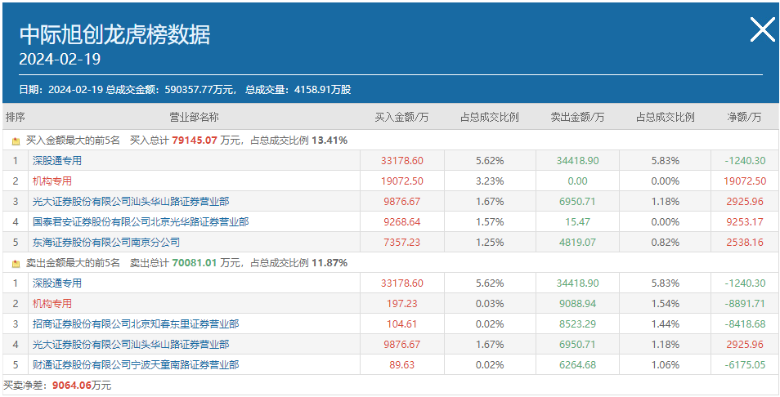Click the 净额/万 column header
The image size is (780, 397).
[745, 118]
